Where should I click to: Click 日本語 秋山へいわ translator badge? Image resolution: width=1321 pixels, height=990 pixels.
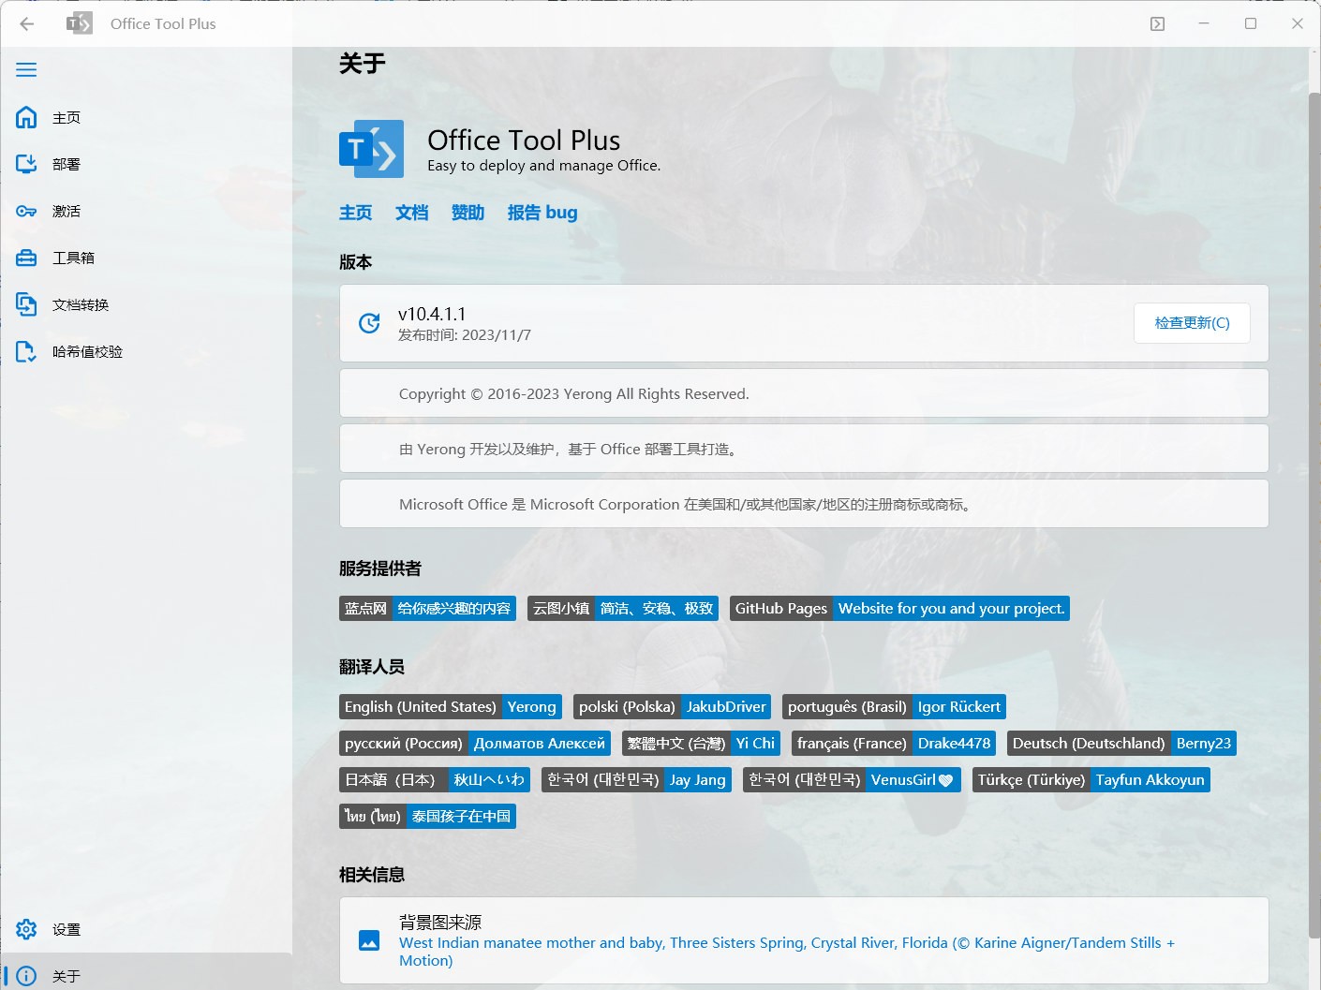click(435, 780)
